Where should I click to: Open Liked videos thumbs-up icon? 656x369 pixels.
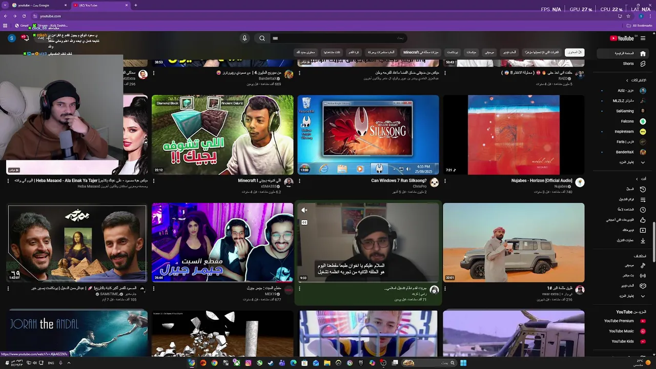(x=643, y=220)
